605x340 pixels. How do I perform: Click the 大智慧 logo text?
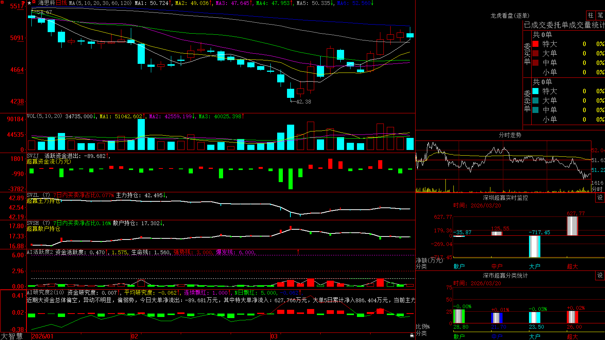[x=12, y=336]
